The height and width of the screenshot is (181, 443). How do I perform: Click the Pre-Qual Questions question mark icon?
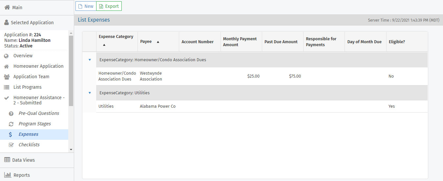click(x=11, y=114)
